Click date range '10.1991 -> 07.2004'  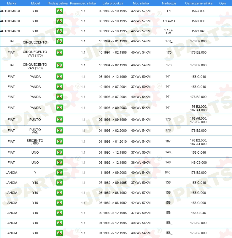click(112, 87)
